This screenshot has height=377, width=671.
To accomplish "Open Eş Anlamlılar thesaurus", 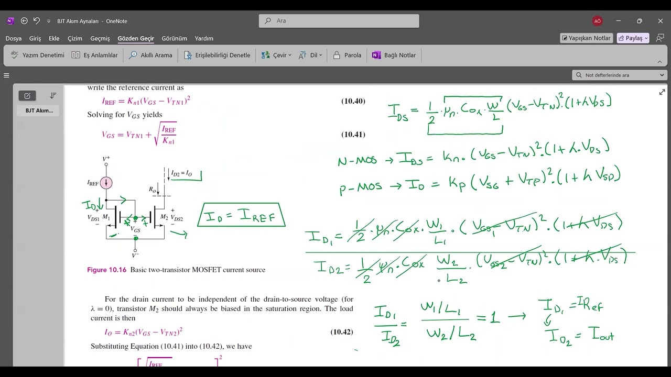I will click(94, 55).
